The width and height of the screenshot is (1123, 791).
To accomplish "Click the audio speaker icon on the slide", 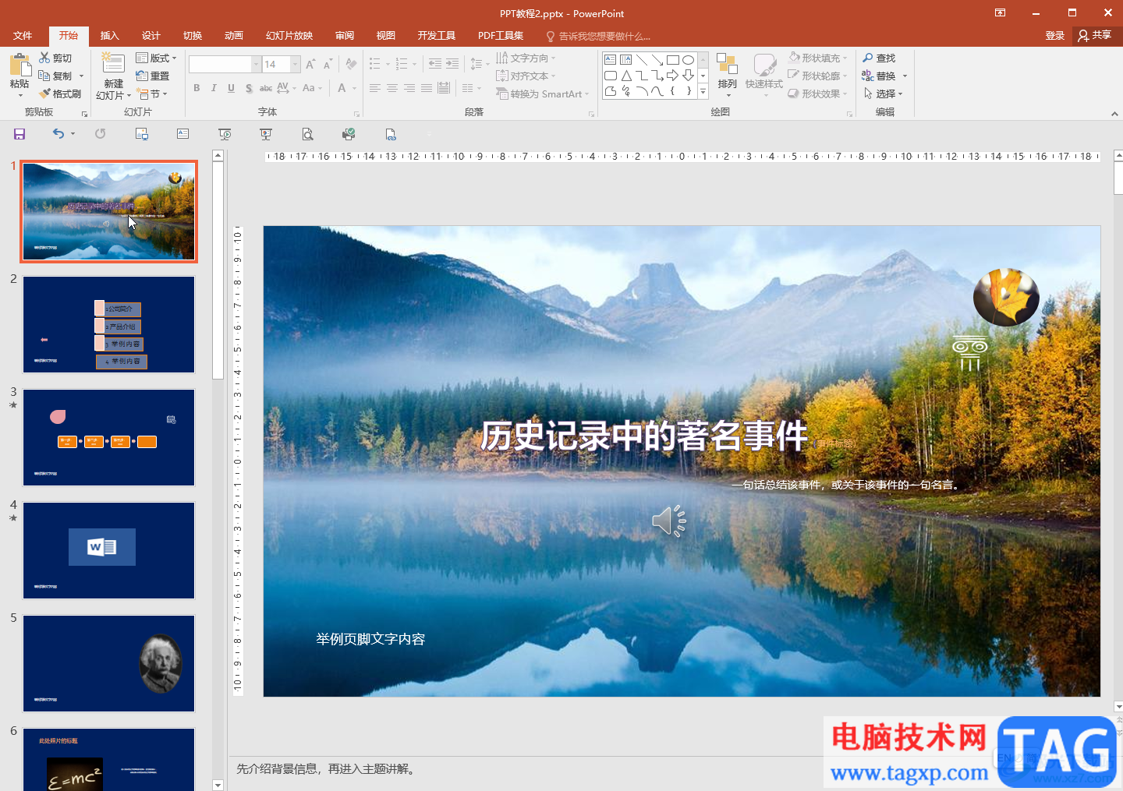I will (x=669, y=521).
